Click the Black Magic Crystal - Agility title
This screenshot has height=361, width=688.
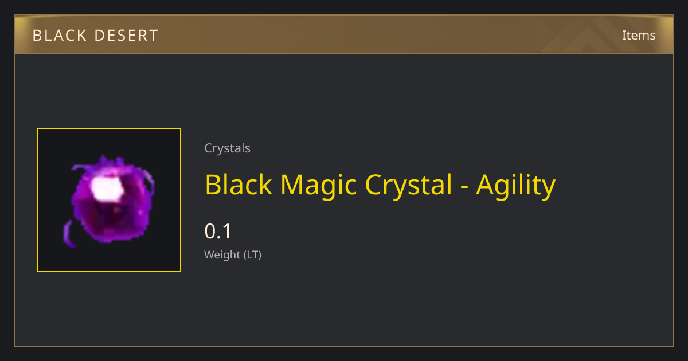(x=380, y=185)
